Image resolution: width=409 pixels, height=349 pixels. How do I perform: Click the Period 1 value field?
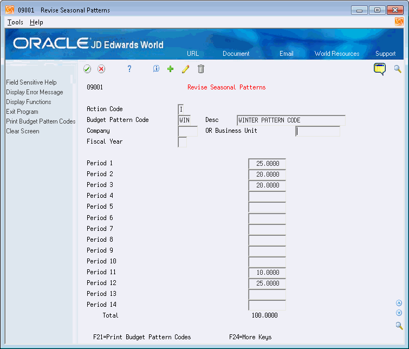(x=267, y=164)
